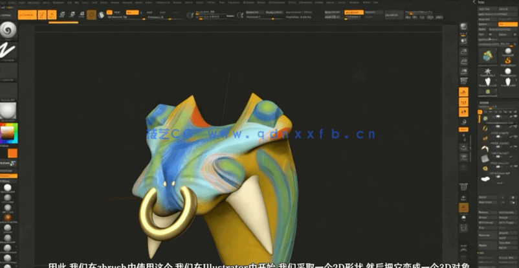Select the top sphere tool thumbnail
The image size is (519, 268).
508,50
